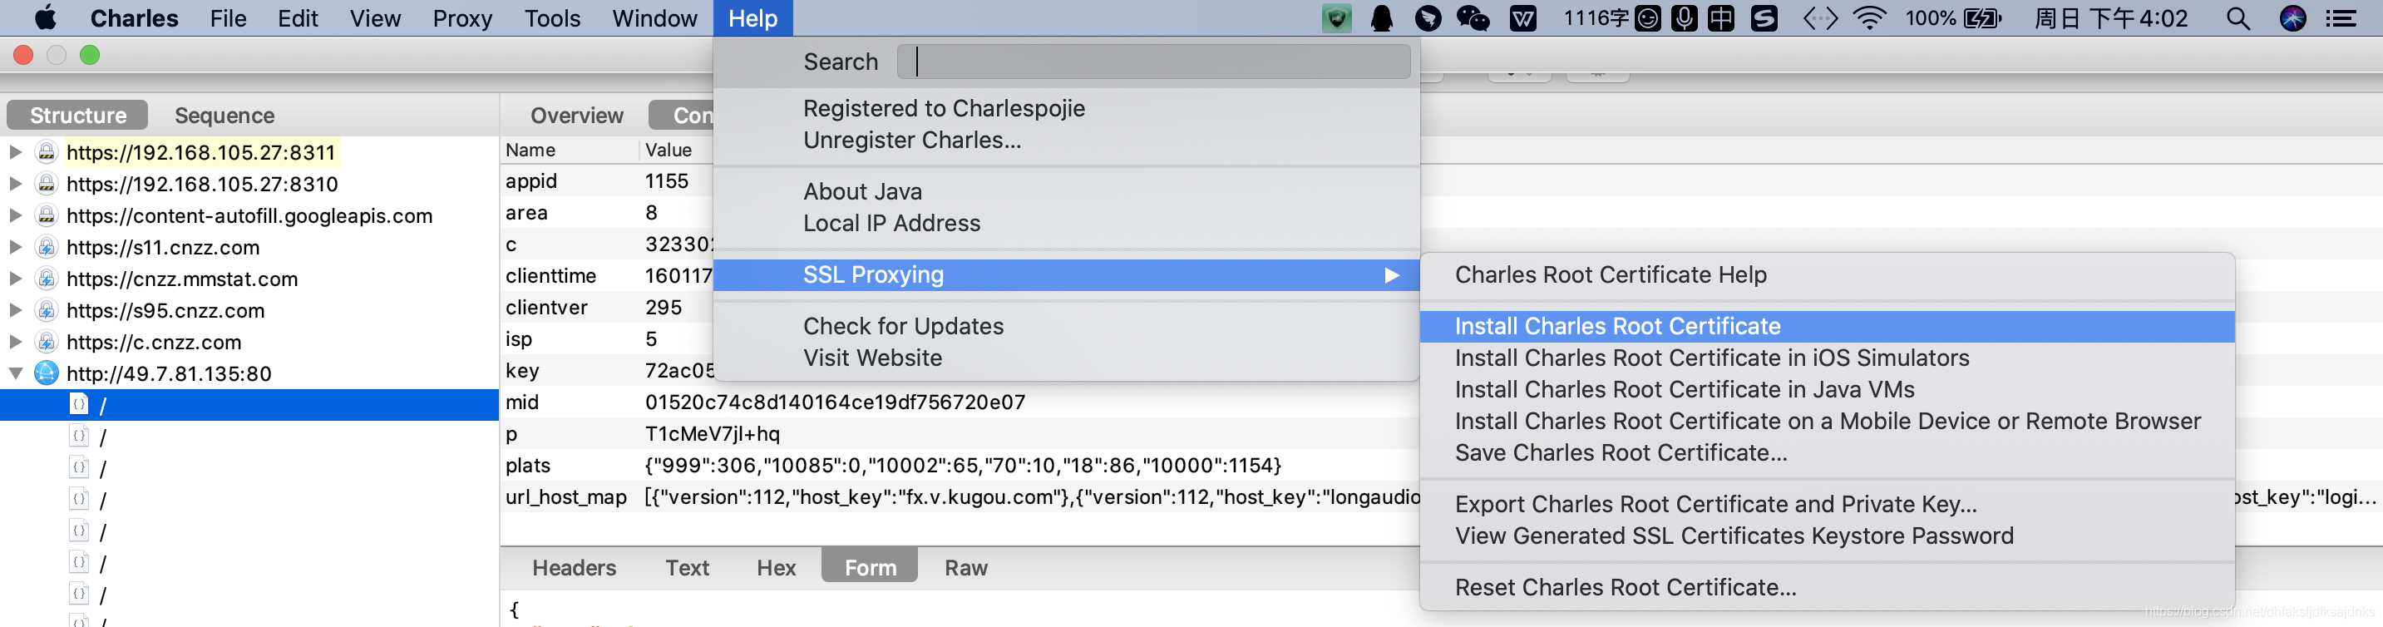The height and width of the screenshot is (627, 2383).
Task: Click lock icon of 192.168.105.27:8311 host
Action: 47,151
